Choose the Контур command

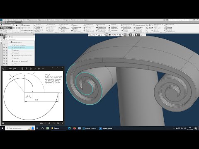tap(74, 25)
